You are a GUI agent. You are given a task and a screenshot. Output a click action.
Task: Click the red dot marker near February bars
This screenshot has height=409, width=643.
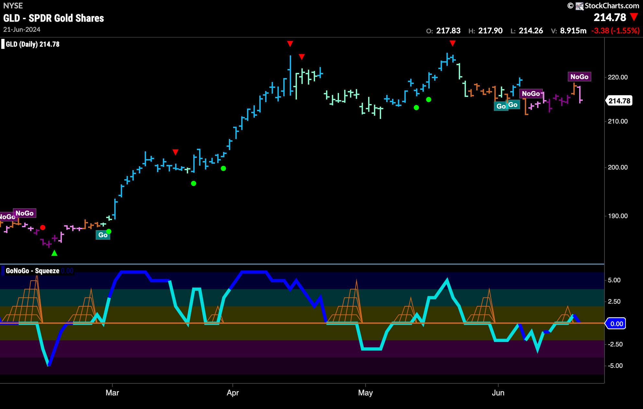43,228
